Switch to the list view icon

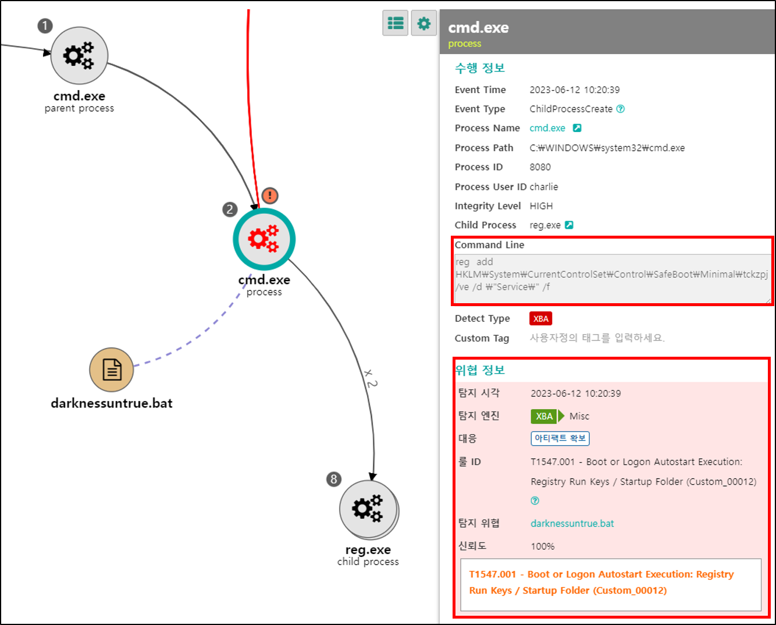click(x=396, y=23)
